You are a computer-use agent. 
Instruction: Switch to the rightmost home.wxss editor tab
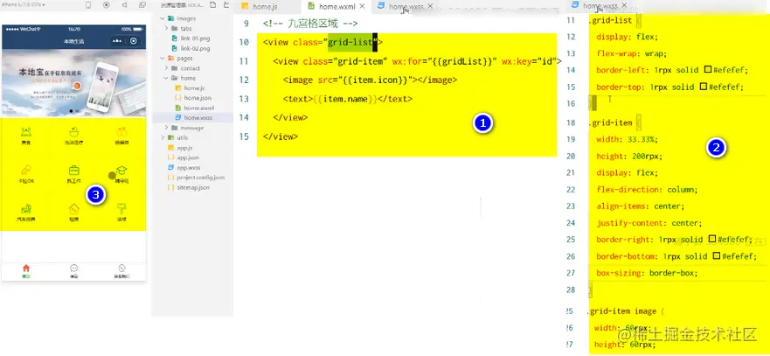[x=601, y=6]
